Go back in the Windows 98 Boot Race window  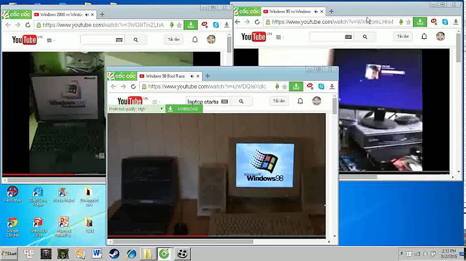click(113, 87)
